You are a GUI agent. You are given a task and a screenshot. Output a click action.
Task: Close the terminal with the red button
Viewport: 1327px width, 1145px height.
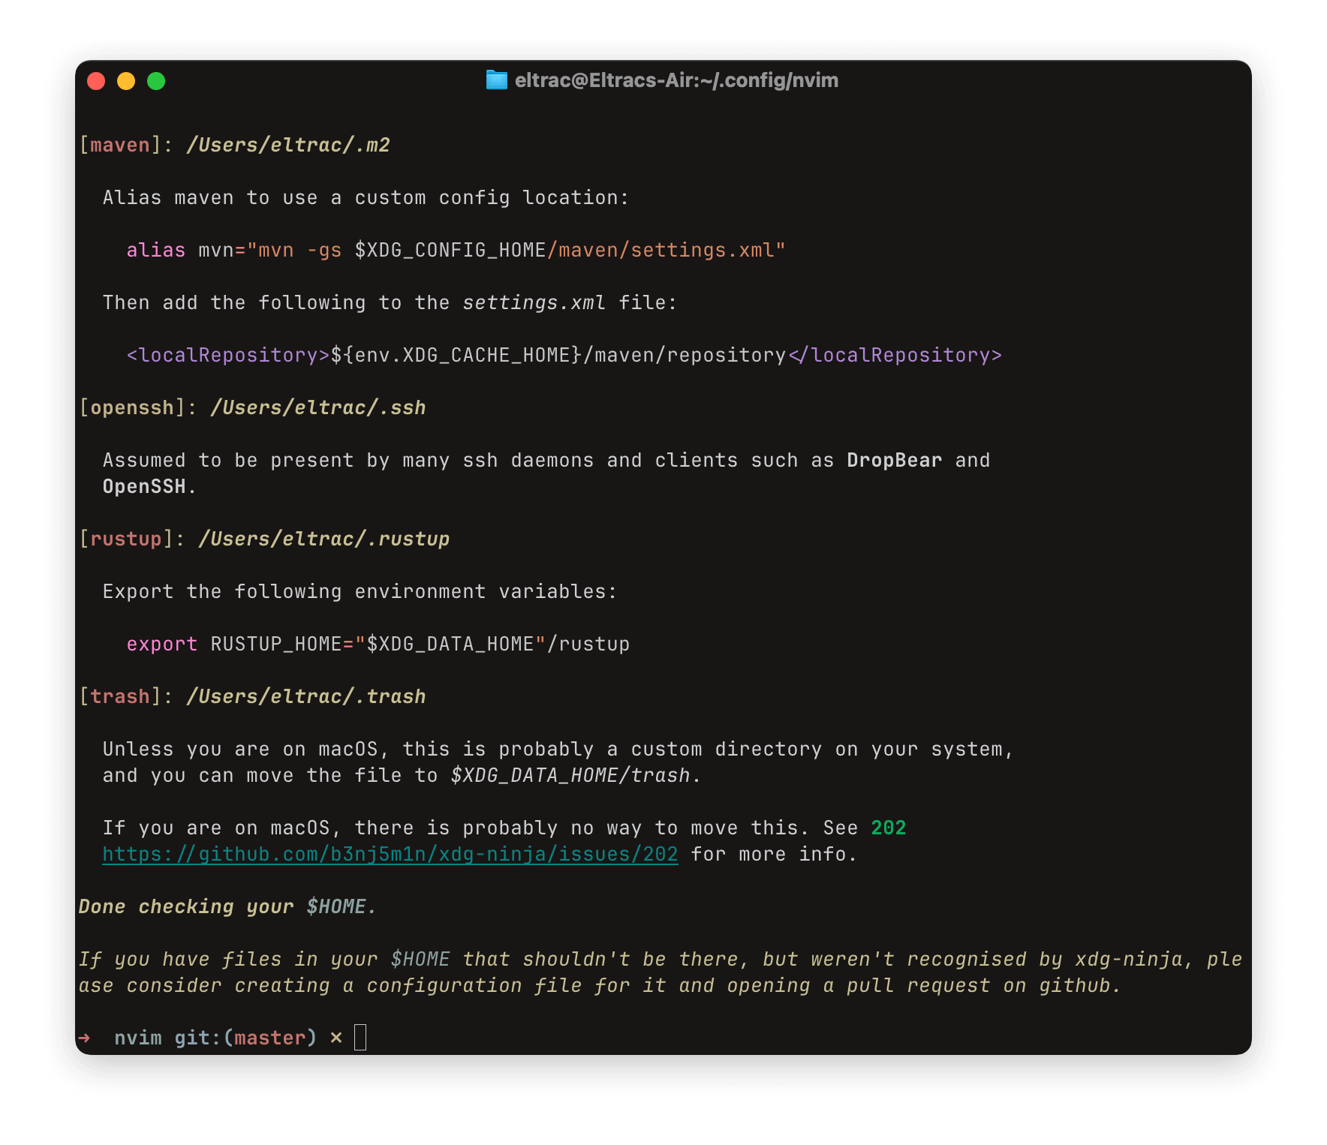(x=96, y=81)
